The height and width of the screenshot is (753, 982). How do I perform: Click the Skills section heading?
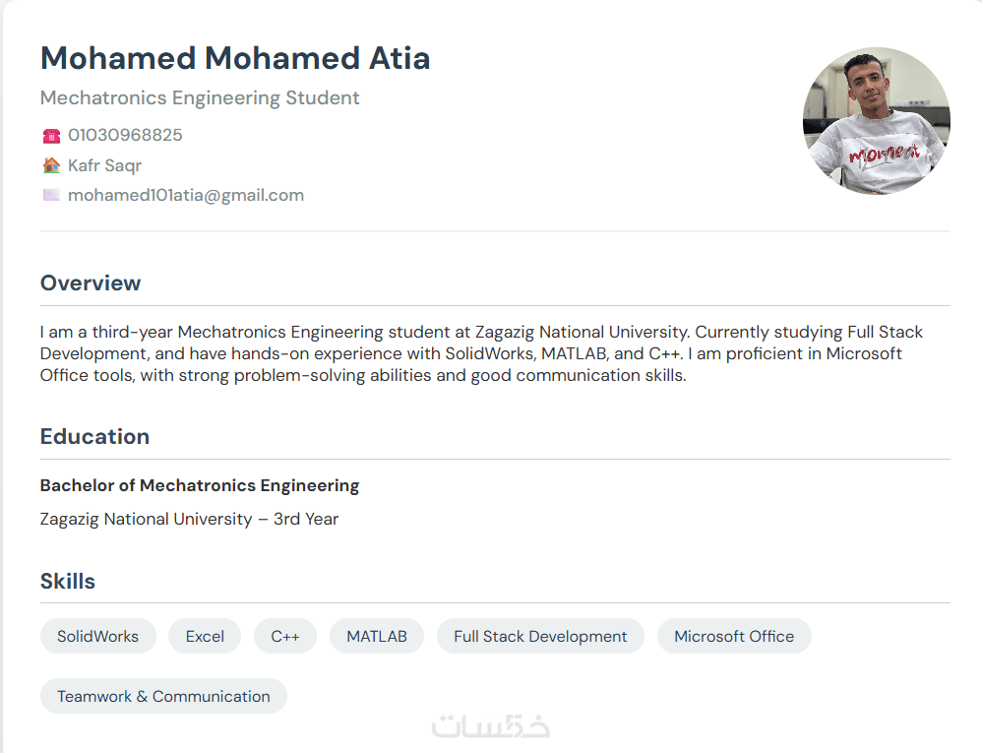(x=68, y=582)
